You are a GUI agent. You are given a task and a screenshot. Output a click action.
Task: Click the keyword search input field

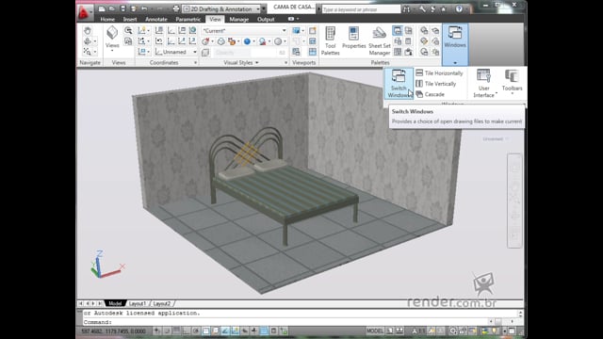pyautogui.click(x=361, y=9)
